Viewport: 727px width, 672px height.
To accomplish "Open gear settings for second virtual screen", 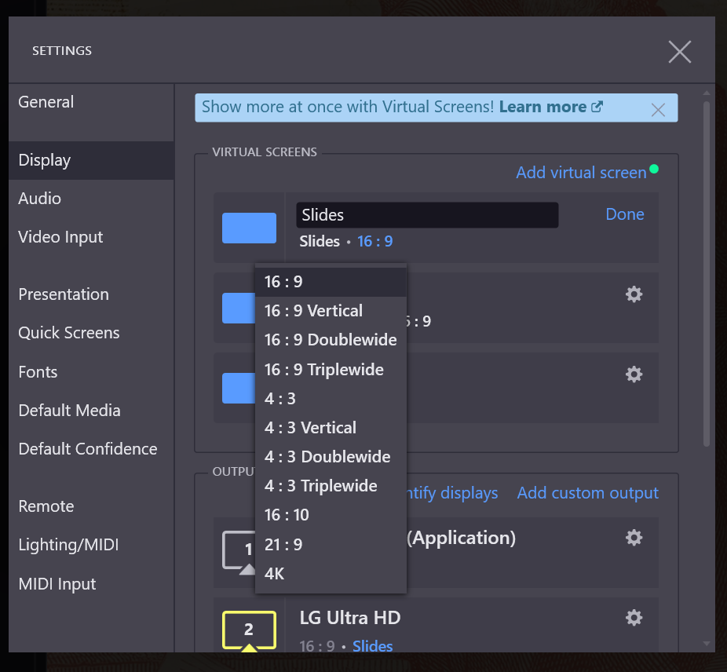I will tap(634, 294).
